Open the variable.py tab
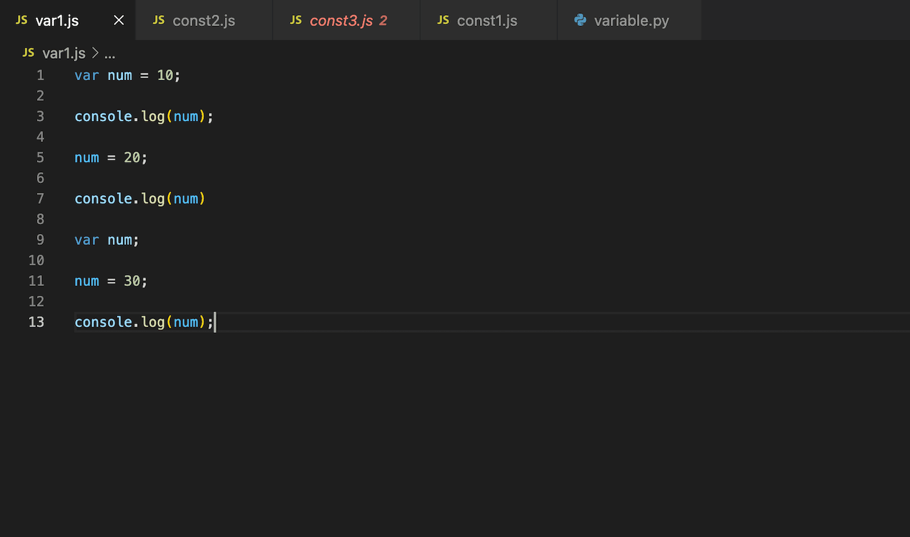Screen dimensions: 910x537 click(631, 21)
